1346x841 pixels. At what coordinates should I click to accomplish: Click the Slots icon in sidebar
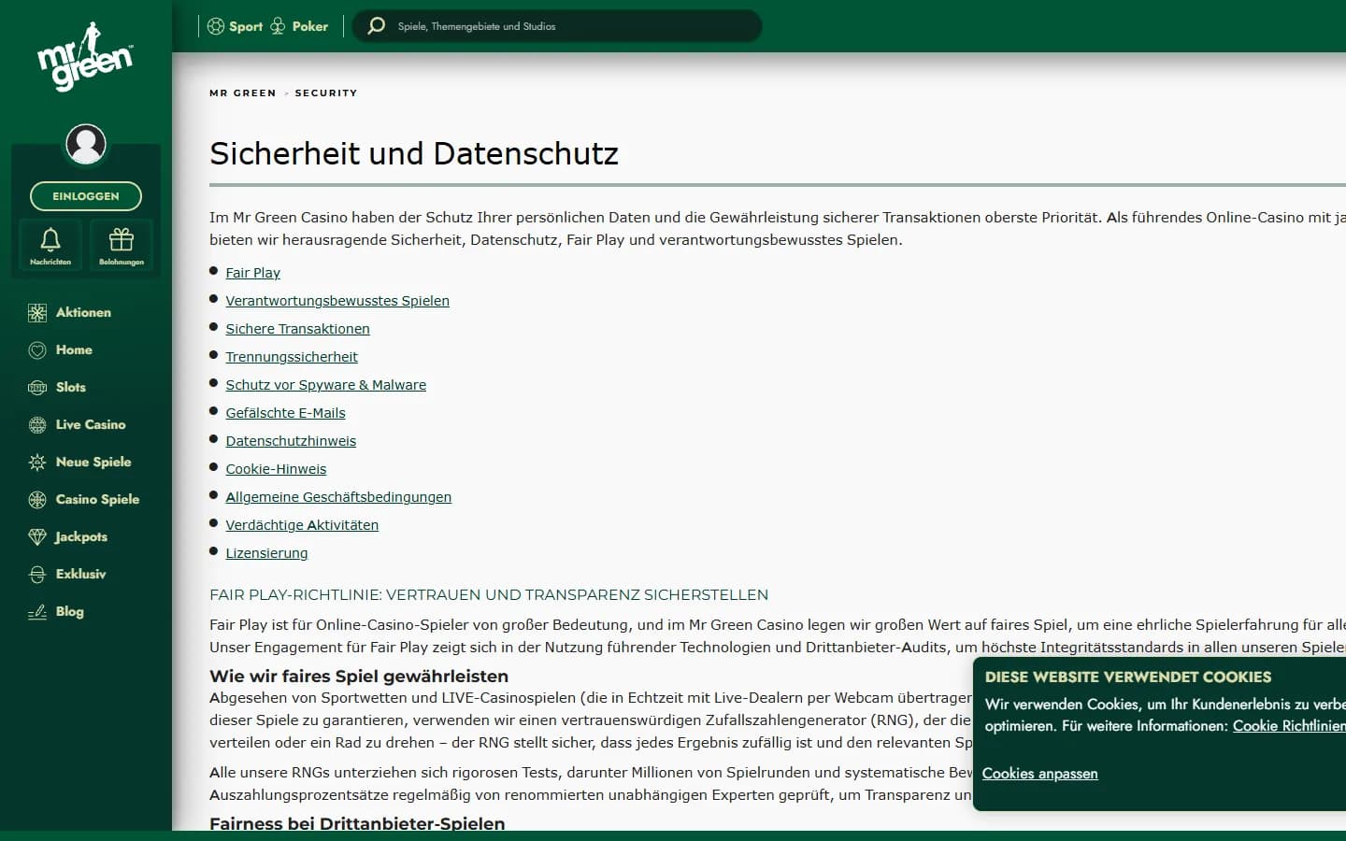click(37, 388)
